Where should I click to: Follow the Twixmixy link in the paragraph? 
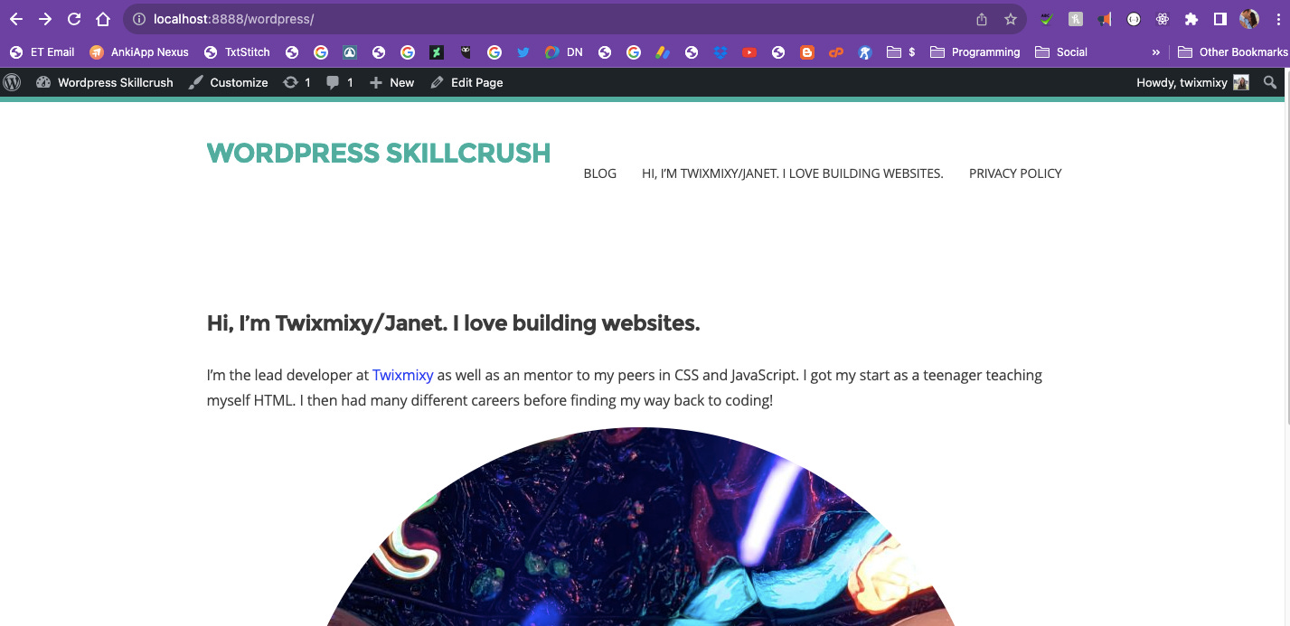pos(403,375)
